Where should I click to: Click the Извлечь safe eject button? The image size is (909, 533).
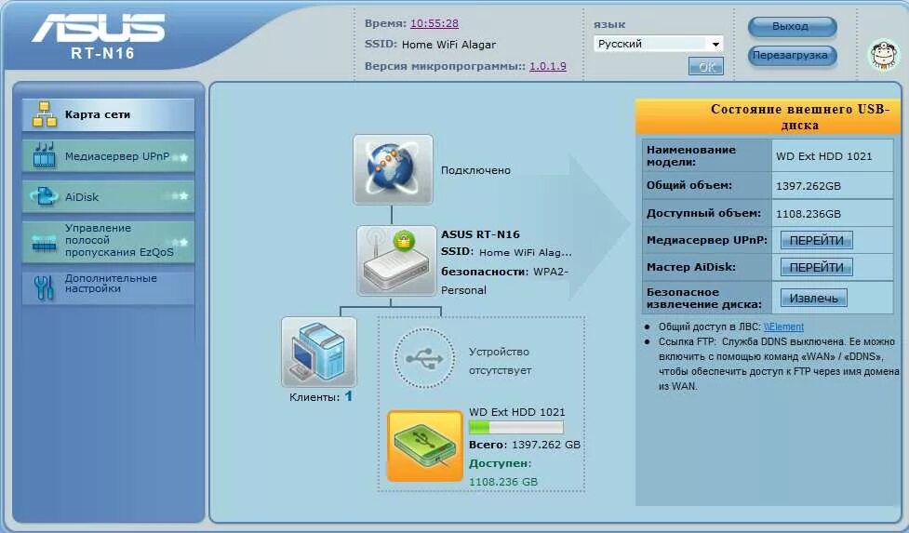tap(813, 299)
